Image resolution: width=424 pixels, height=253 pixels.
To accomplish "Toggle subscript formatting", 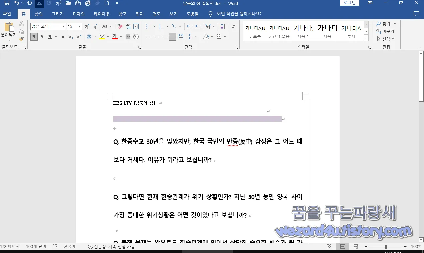I will pyautogui.click(x=71, y=37).
